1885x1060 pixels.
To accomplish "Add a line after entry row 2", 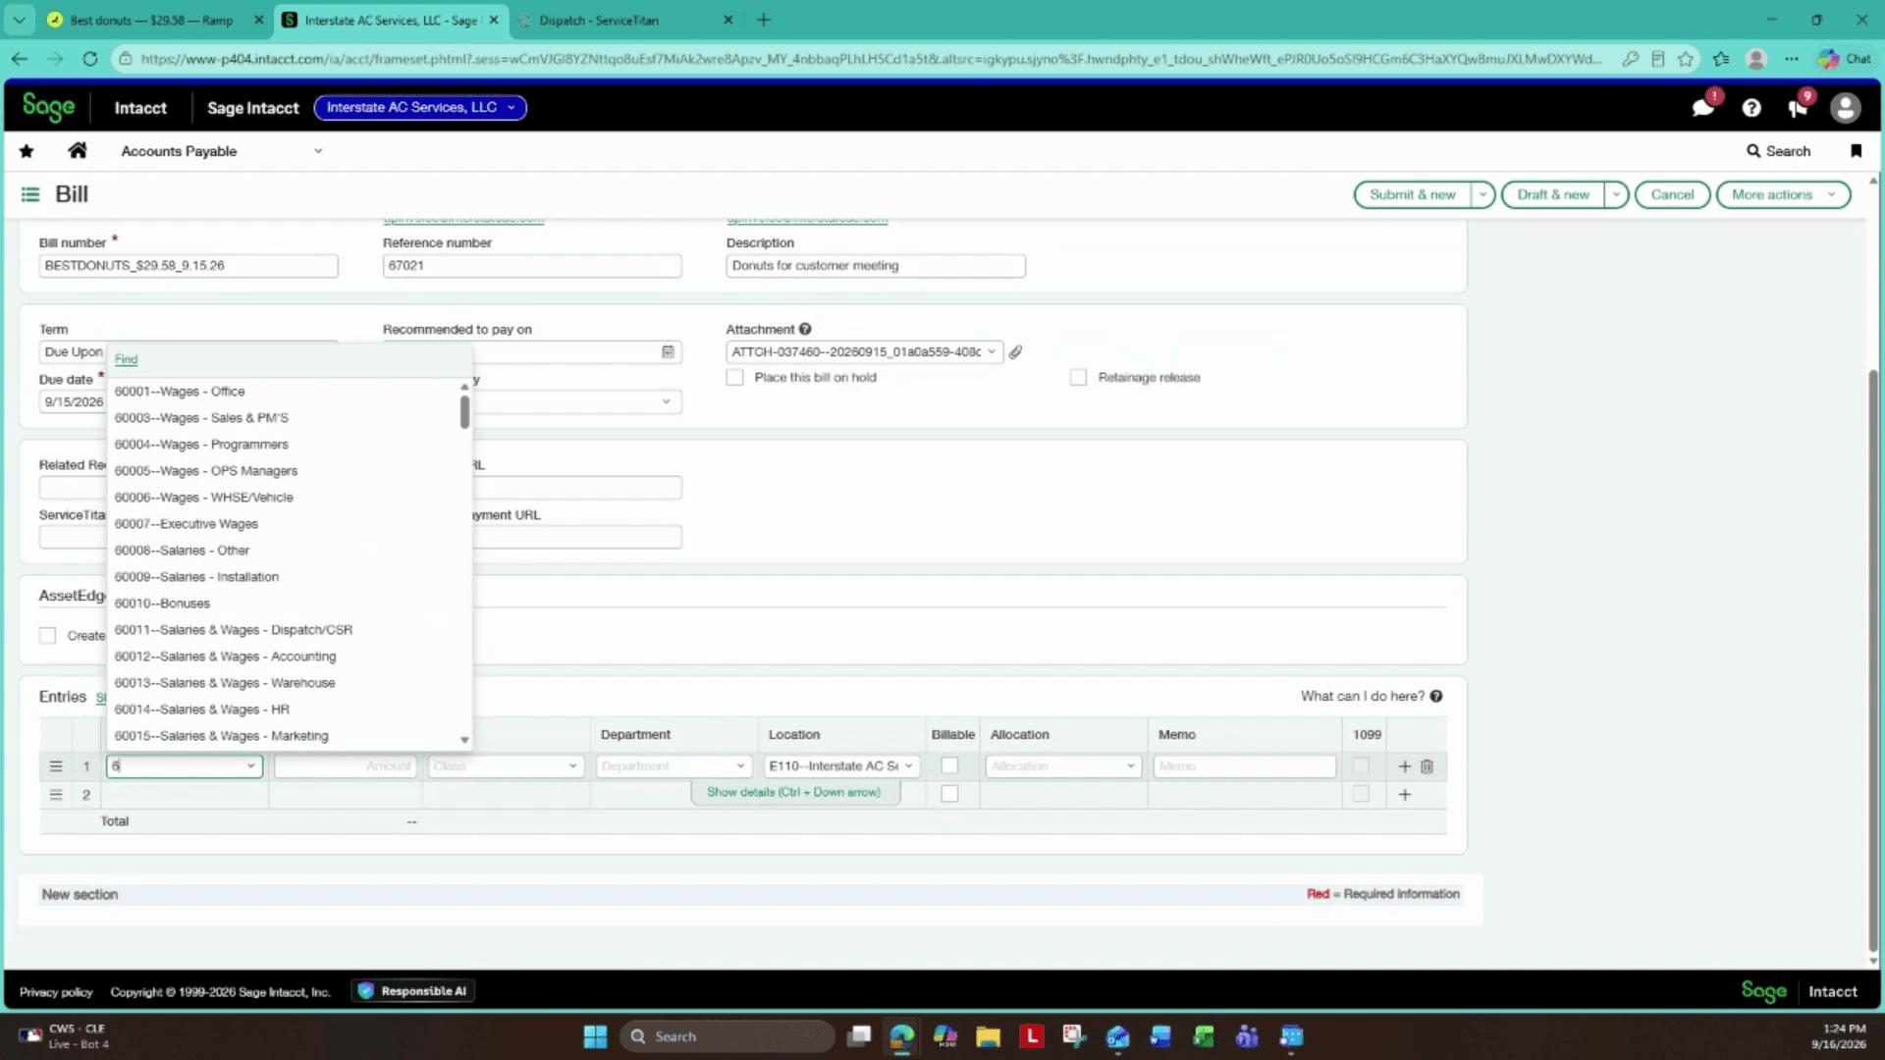I will (1405, 795).
